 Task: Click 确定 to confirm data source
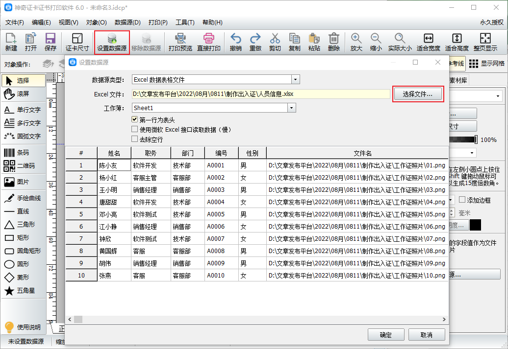pyautogui.click(x=386, y=335)
